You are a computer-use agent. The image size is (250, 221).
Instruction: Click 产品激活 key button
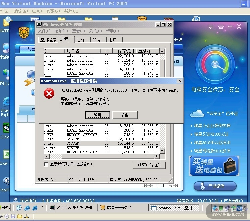pyautogui.click(x=215, y=186)
